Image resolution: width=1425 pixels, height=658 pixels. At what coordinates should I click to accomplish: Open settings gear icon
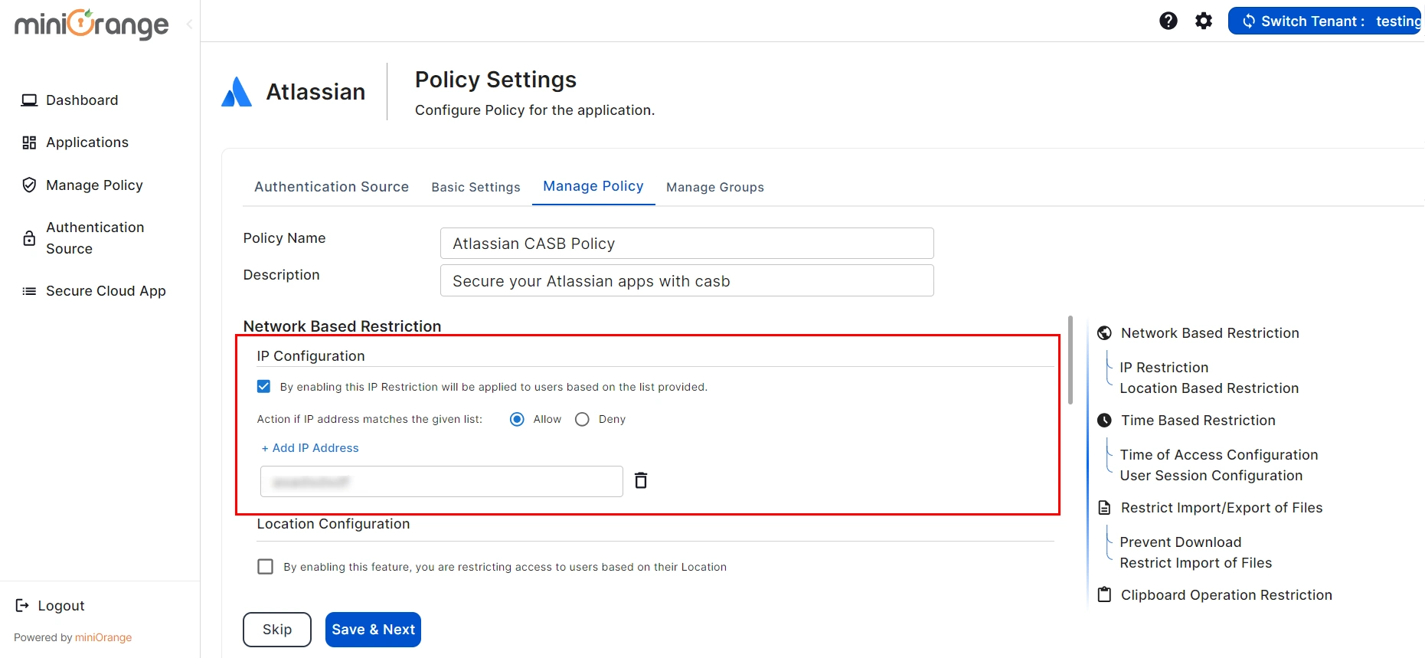1204,21
